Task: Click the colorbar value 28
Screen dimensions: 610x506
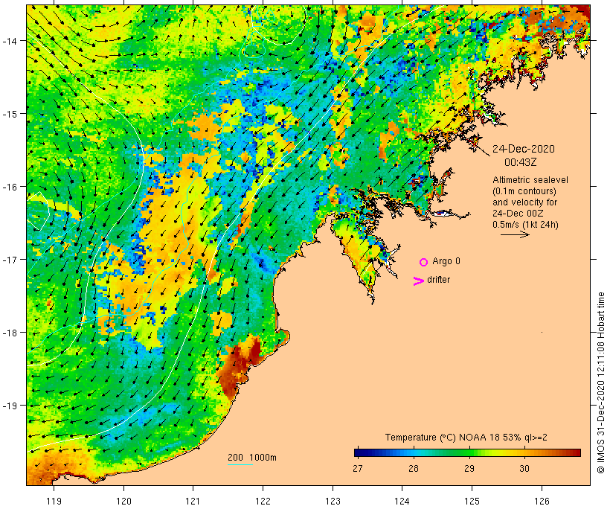Action: click(x=414, y=468)
